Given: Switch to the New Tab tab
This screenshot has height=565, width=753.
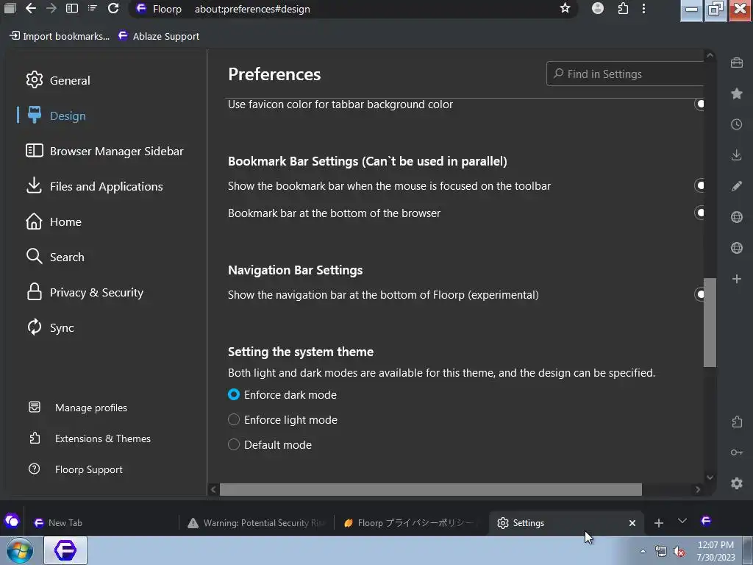Looking at the screenshot, I should [x=101, y=523].
